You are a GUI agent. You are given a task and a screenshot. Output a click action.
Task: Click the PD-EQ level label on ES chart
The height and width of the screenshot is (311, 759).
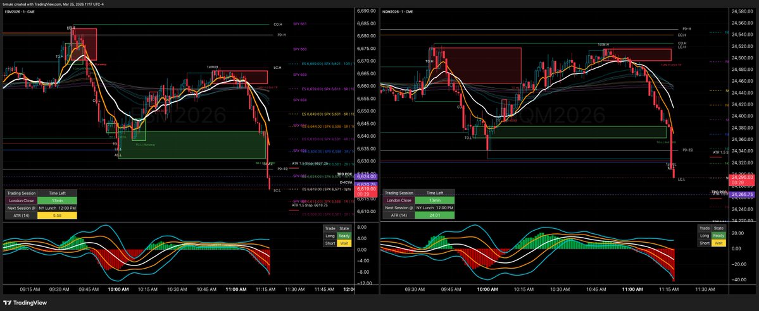pos(283,169)
